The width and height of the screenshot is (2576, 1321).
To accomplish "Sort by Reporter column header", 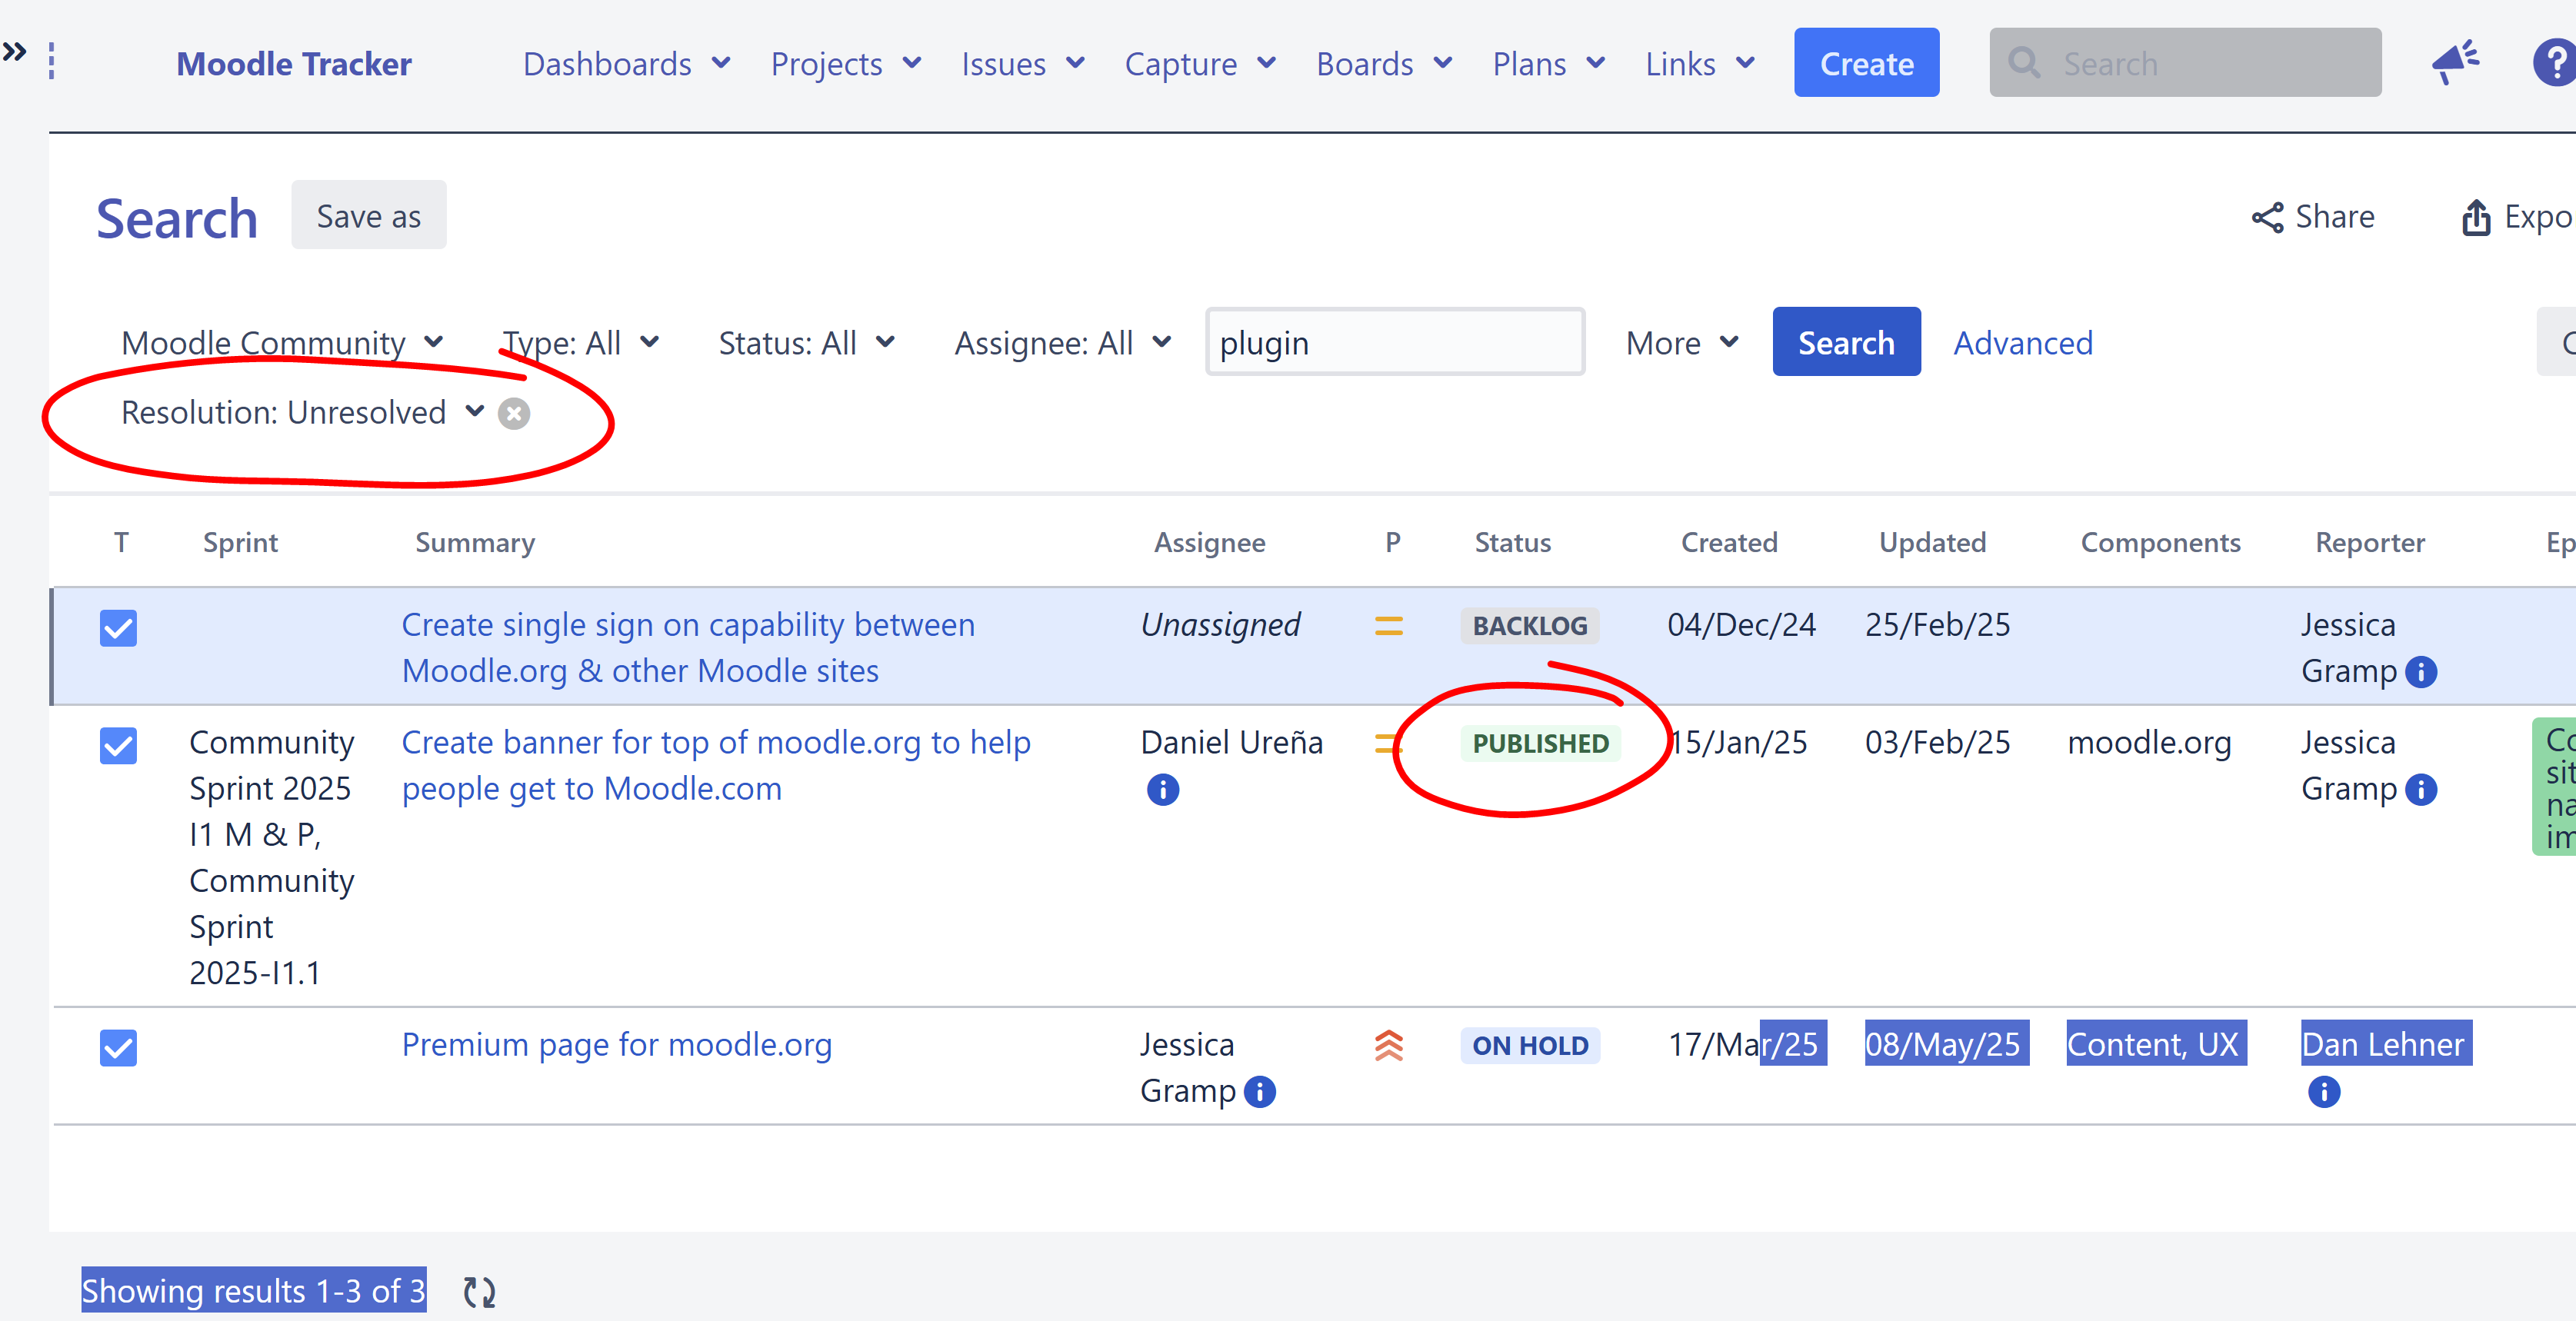I will click(x=2369, y=542).
